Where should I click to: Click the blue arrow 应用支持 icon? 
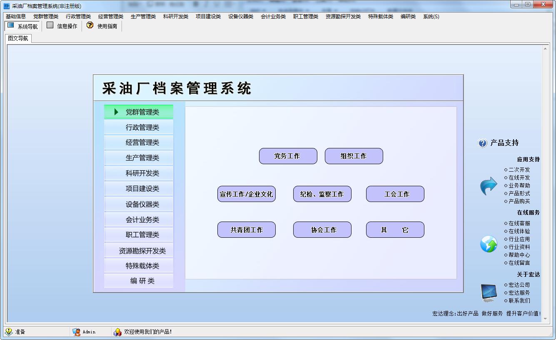click(489, 186)
